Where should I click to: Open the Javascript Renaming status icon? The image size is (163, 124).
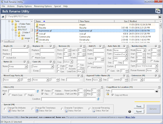[x=94, y=111]
